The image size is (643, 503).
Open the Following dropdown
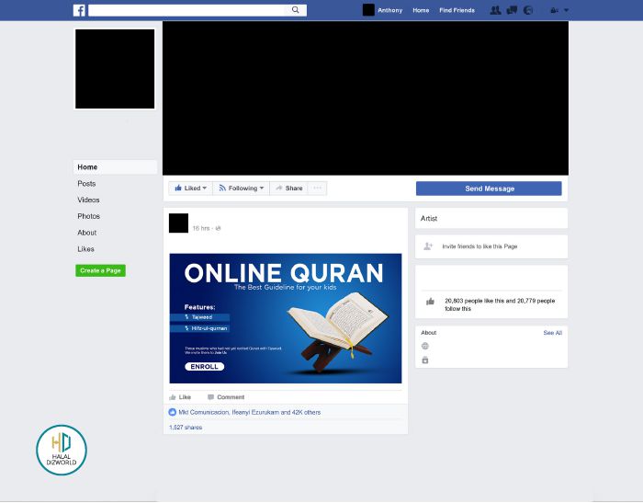[x=241, y=189]
